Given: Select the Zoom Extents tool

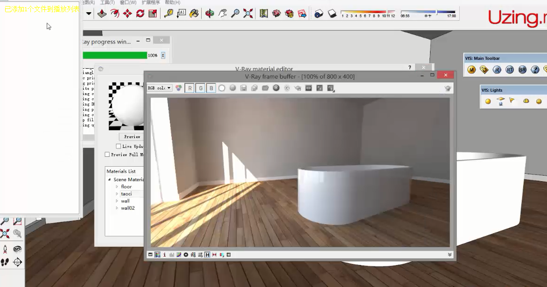Looking at the screenshot, I should tap(248, 14).
